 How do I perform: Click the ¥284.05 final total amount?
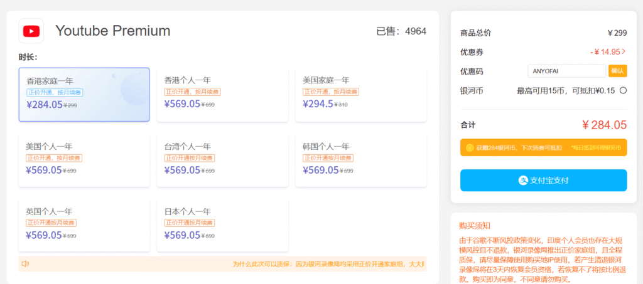[x=605, y=125]
